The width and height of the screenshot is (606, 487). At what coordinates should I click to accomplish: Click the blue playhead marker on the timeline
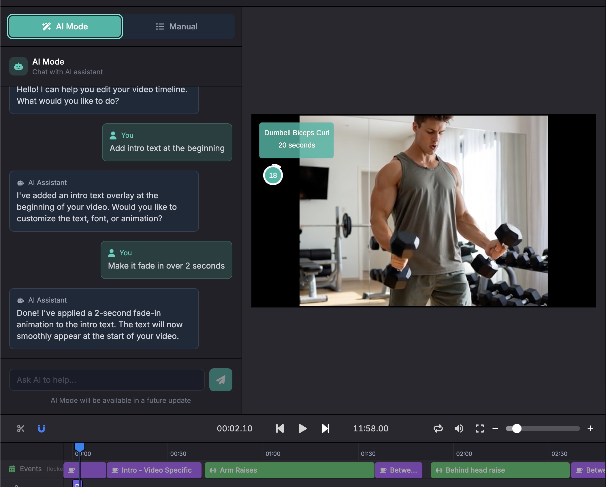click(x=80, y=447)
